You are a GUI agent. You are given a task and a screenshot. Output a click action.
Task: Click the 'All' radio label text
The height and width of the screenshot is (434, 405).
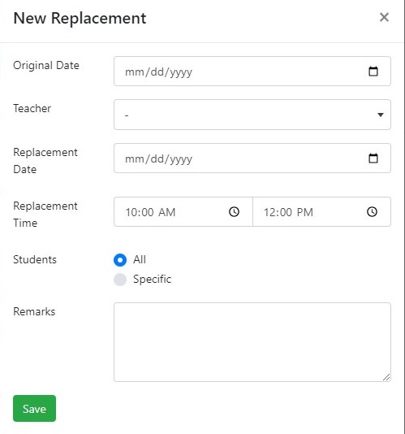pos(140,259)
